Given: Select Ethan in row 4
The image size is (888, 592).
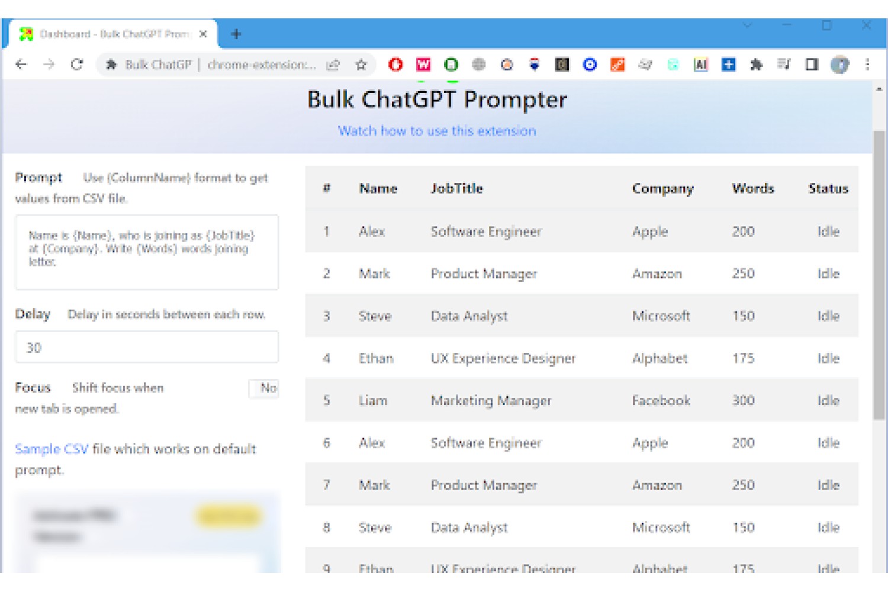Looking at the screenshot, I should [376, 358].
